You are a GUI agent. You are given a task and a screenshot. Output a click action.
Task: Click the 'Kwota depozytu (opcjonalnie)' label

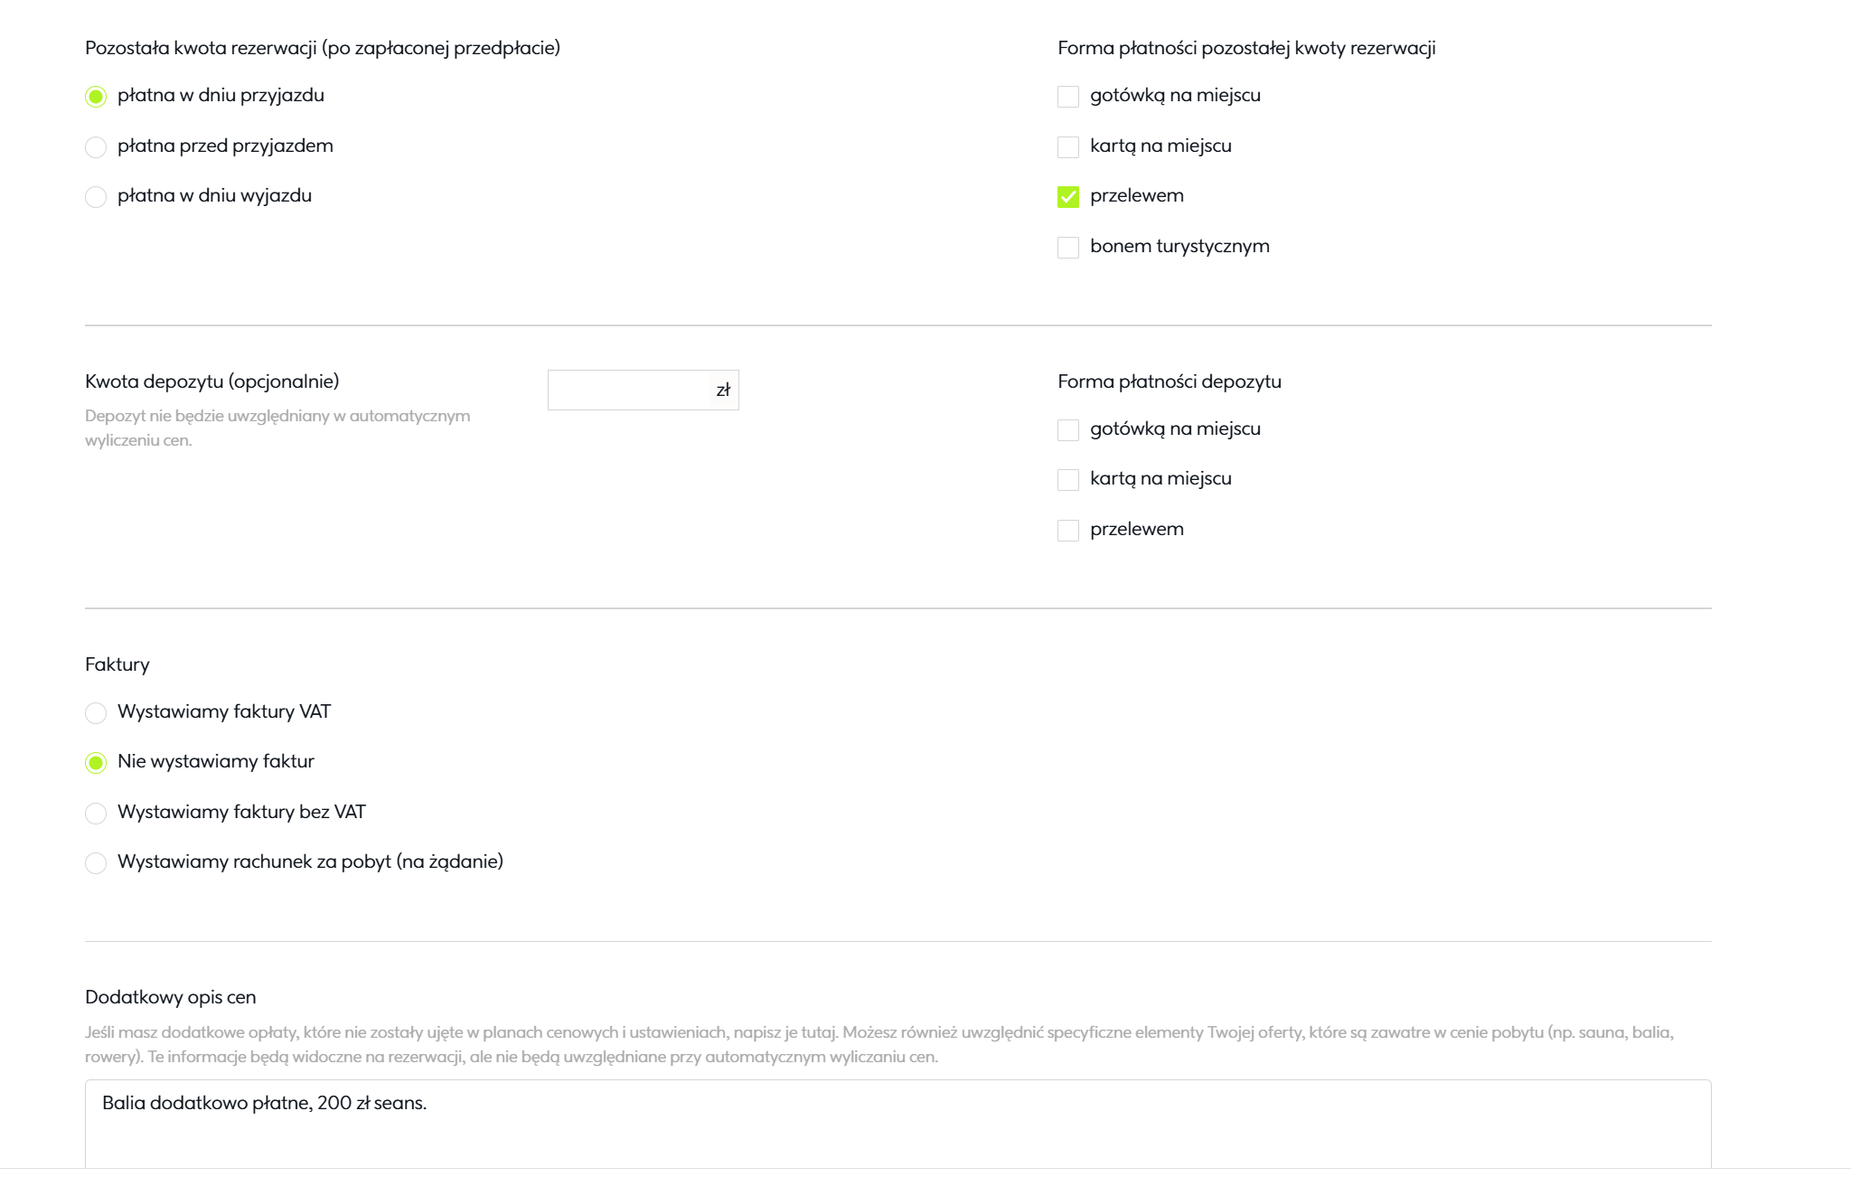click(x=212, y=381)
